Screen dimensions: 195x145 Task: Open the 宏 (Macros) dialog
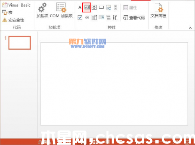[x=7, y=13]
